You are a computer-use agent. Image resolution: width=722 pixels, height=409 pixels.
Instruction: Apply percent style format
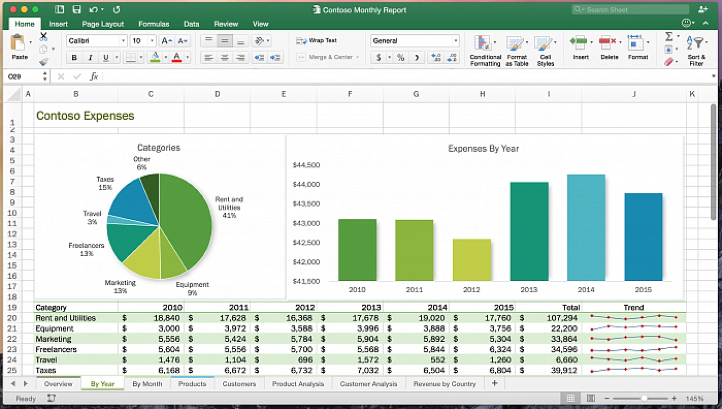(400, 58)
